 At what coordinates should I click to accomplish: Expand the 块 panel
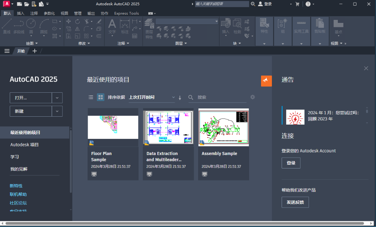click(237, 43)
